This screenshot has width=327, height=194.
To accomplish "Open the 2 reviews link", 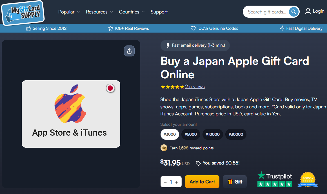I will coord(195,87).
